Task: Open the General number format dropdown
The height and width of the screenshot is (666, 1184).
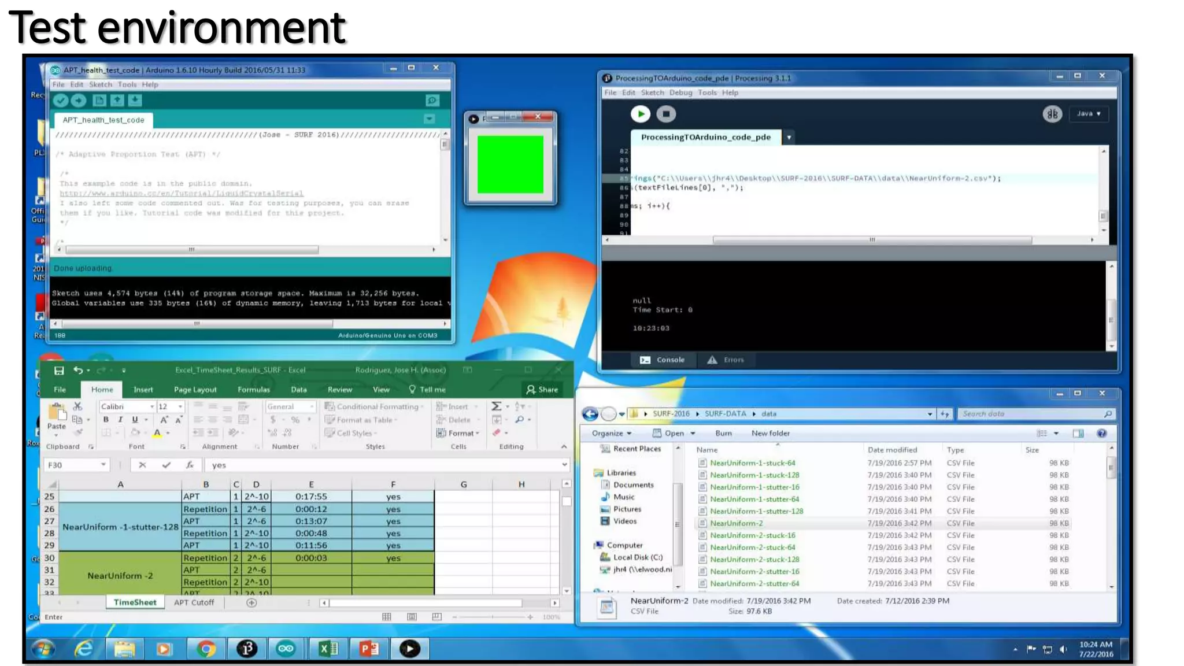Action: pos(312,406)
